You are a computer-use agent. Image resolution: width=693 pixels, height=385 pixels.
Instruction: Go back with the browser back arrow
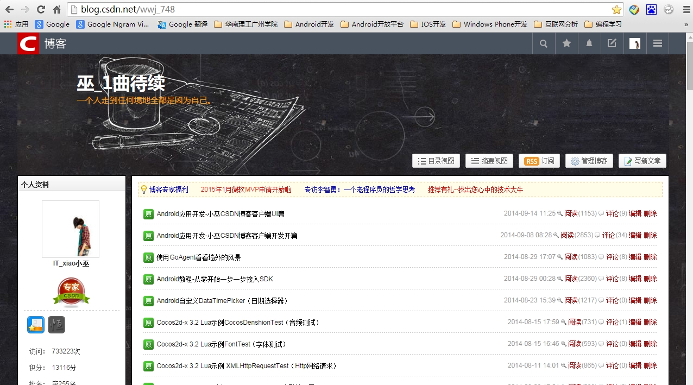tap(9, 10)
